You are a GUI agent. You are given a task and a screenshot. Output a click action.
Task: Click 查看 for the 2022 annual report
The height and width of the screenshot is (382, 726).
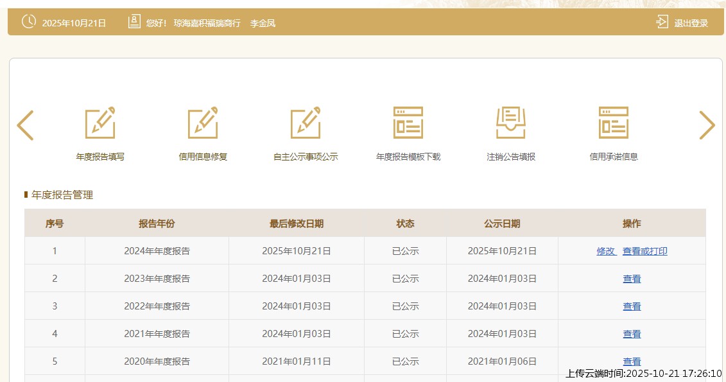(x=632, y=306)
